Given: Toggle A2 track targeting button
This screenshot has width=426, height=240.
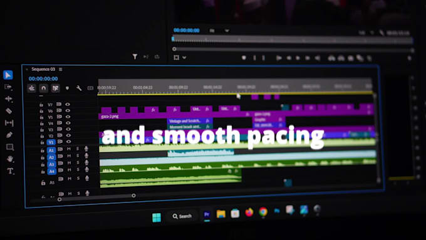Looking at the screenshot, I should 51,157.
